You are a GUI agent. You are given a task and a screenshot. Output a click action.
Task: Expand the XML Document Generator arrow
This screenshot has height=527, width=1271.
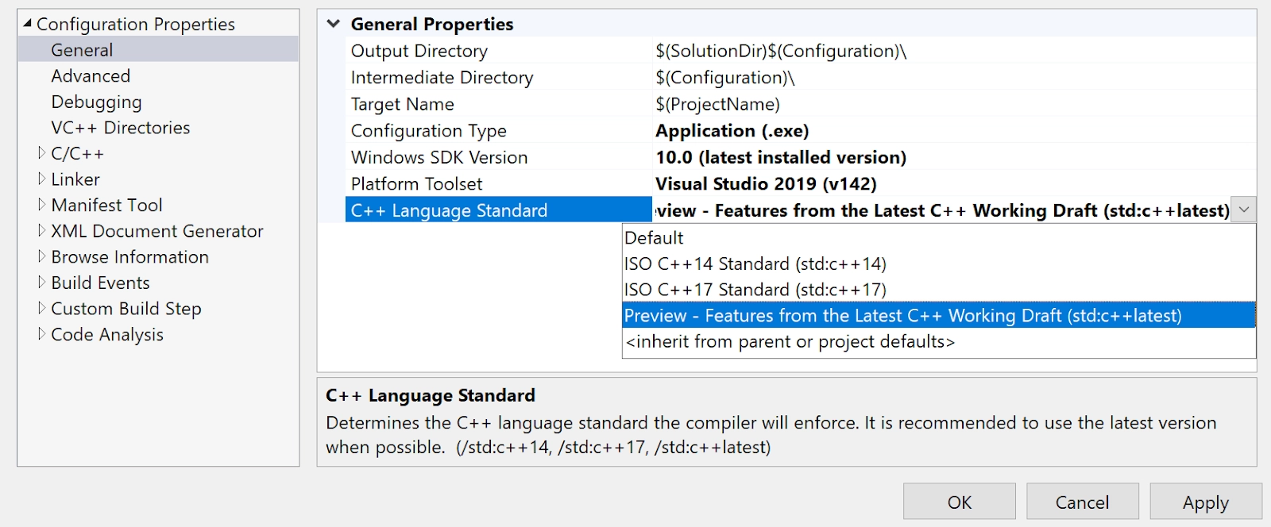tap(42, 231)
